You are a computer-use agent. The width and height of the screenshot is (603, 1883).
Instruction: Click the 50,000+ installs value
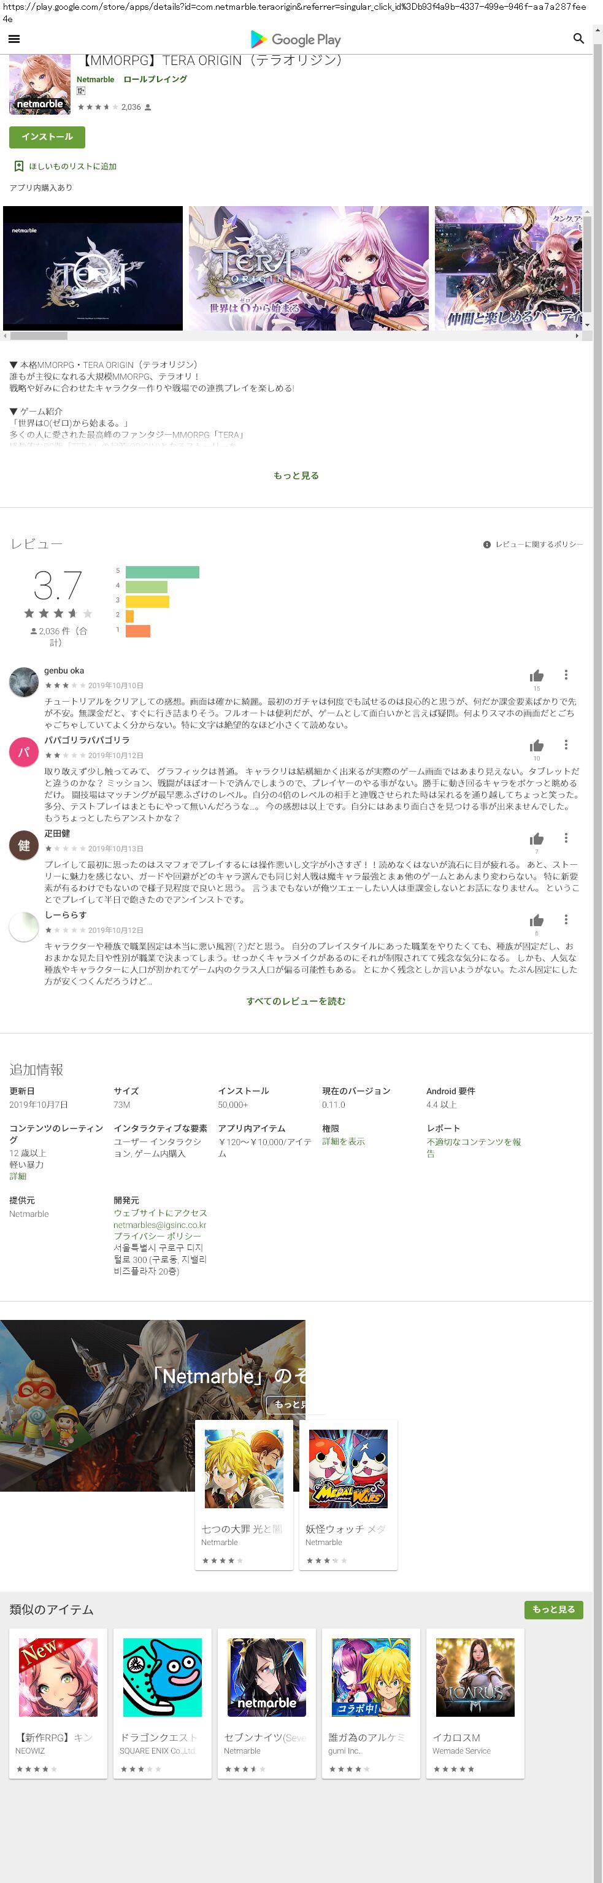(x=233, y=1105)
